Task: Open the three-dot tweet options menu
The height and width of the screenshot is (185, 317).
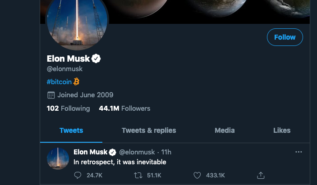Action: coord(299,152)
